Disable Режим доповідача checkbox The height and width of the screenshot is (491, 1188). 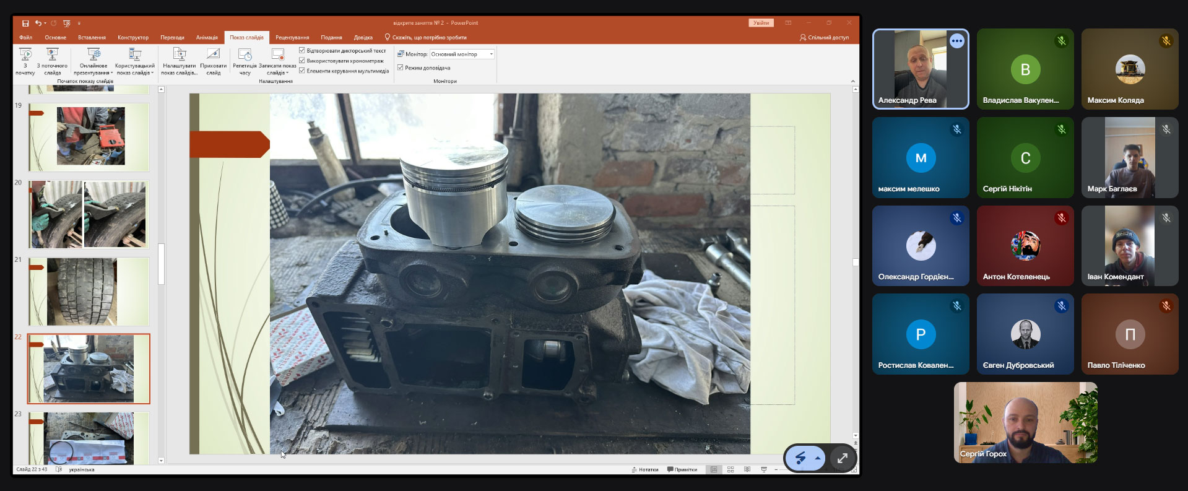[401, 67]
